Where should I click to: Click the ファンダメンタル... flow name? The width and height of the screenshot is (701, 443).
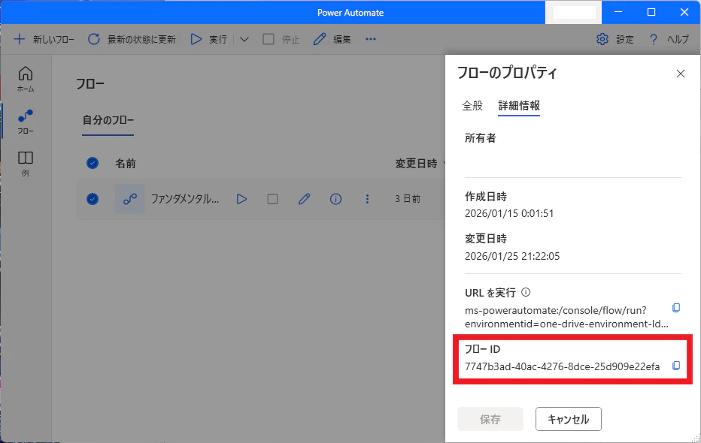point(184,199)
